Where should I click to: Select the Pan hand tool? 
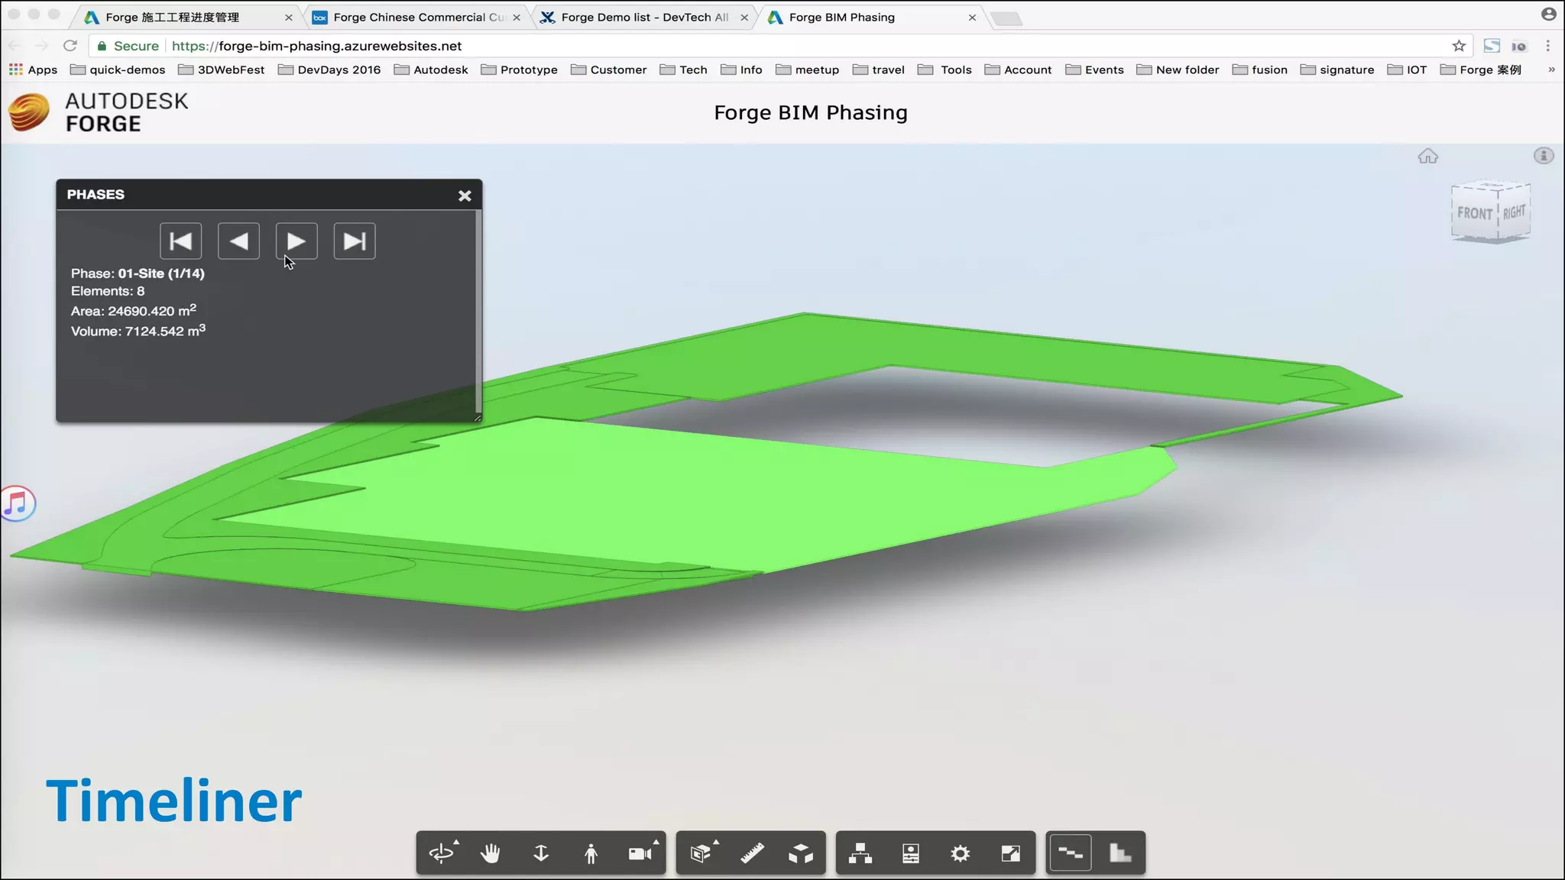point(491,853)
